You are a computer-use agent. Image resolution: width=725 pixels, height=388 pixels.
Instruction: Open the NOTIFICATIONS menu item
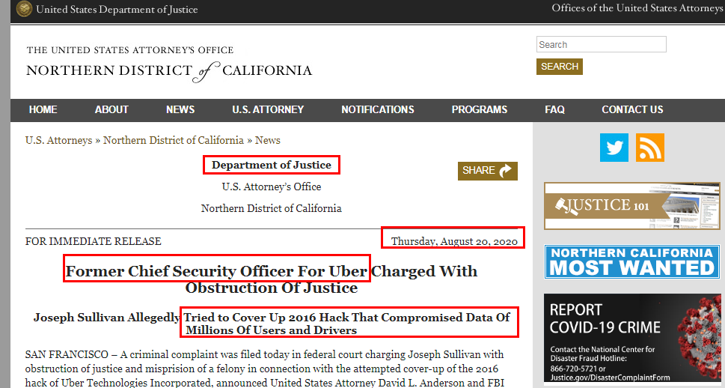click(x=378, y=109)
